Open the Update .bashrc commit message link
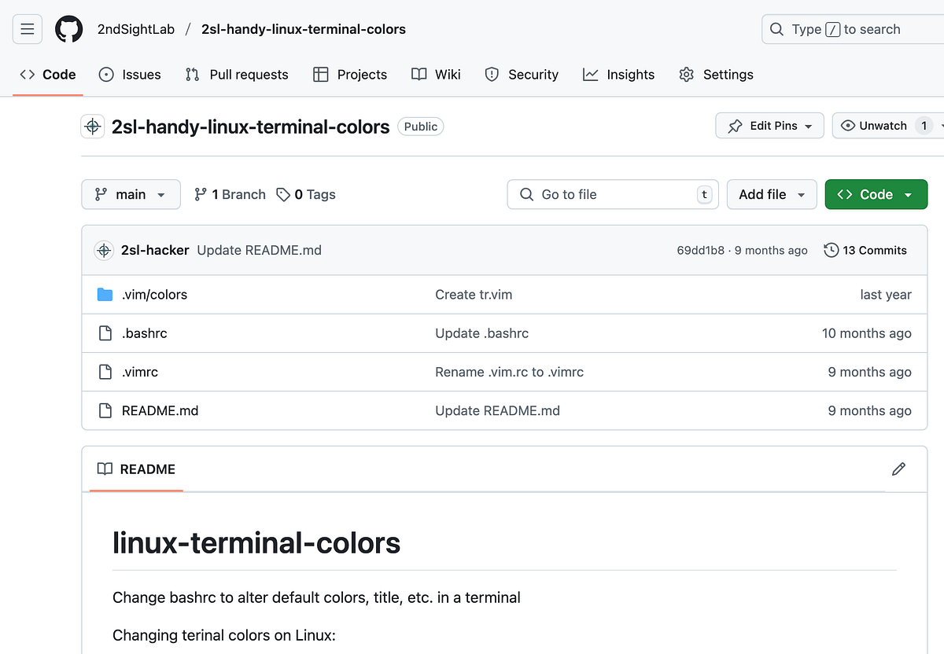Image resolution: width=944 pixels, height=654 pixels. [x=481, y=333]
